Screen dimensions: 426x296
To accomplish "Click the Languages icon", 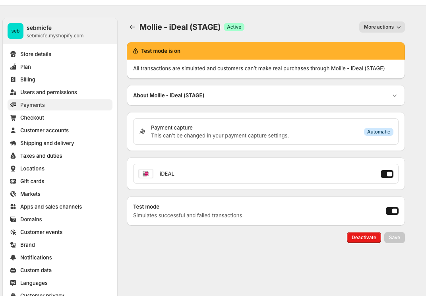I will (13, 283).
